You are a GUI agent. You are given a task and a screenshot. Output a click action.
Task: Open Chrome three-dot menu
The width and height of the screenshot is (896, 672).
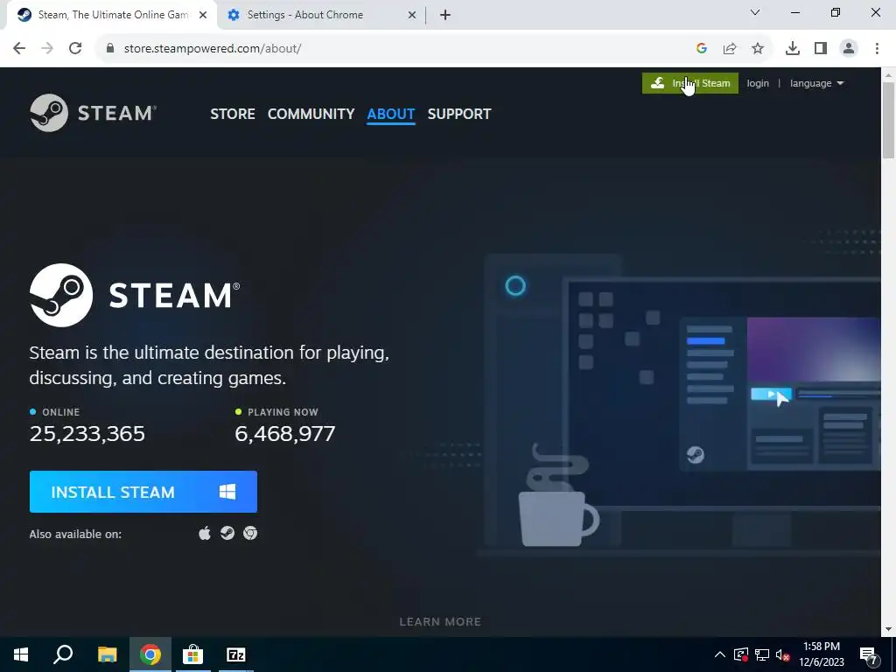click(x=877, y=49)
